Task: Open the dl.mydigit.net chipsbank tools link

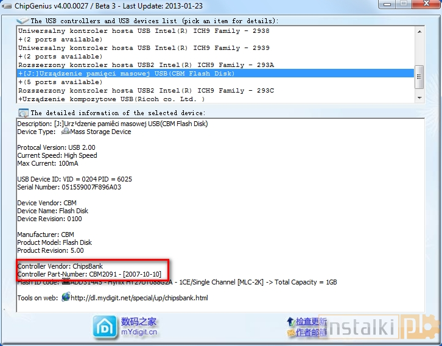Action: click(x=139, y=298)
